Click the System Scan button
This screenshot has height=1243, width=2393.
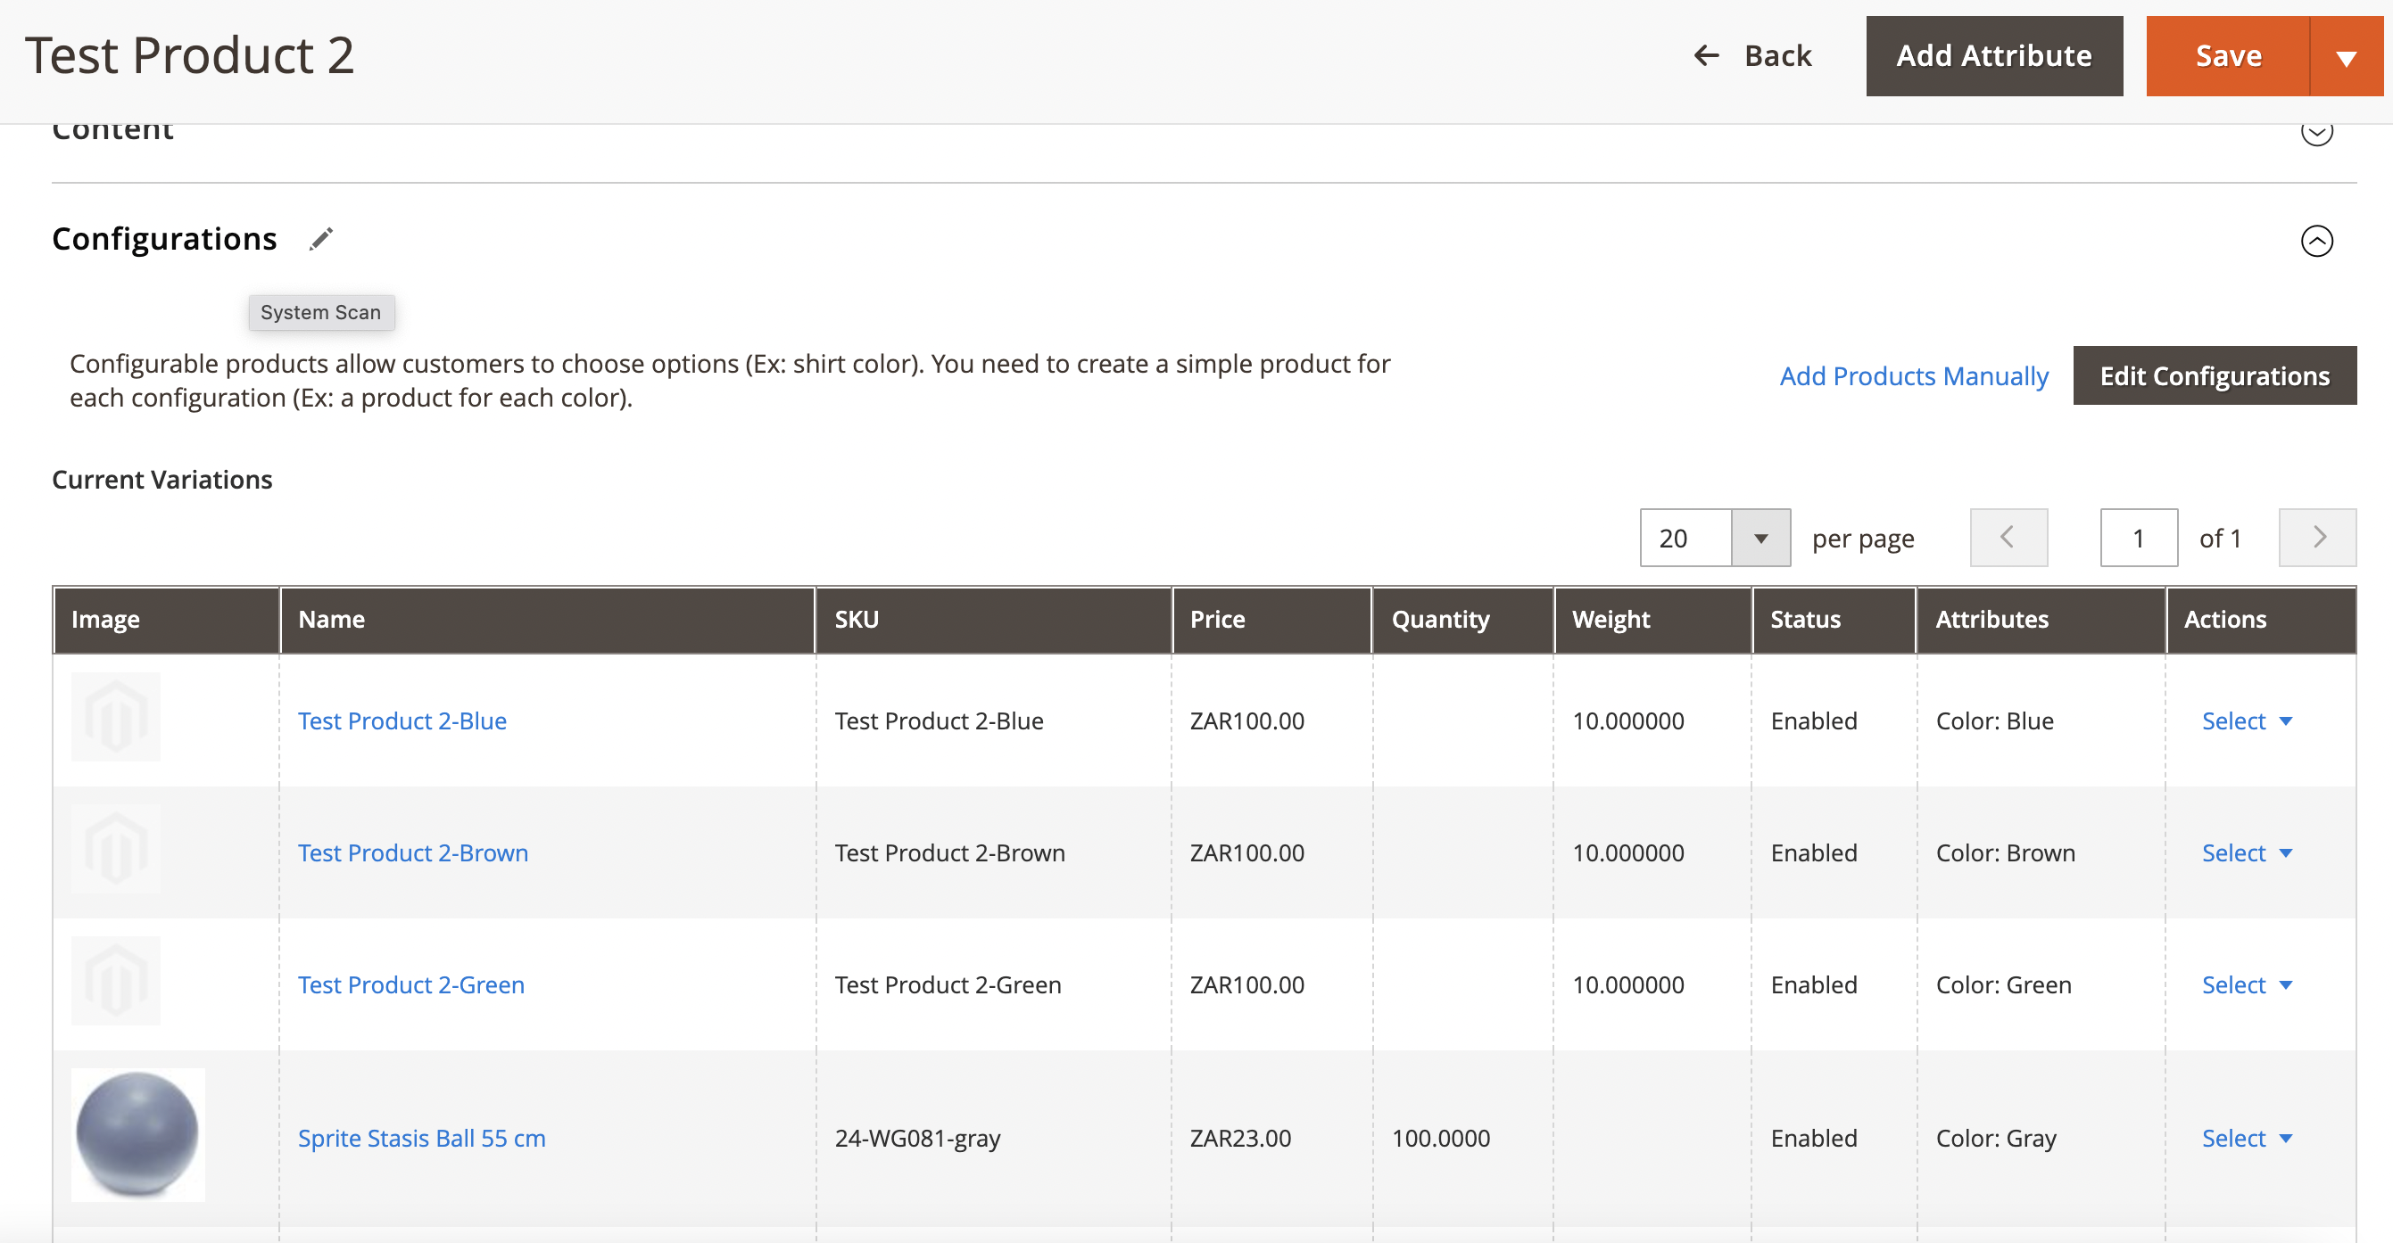[x=320, y=312]
